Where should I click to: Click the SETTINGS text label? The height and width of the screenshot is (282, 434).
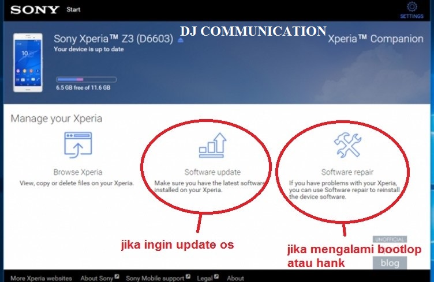coord(411,16)
